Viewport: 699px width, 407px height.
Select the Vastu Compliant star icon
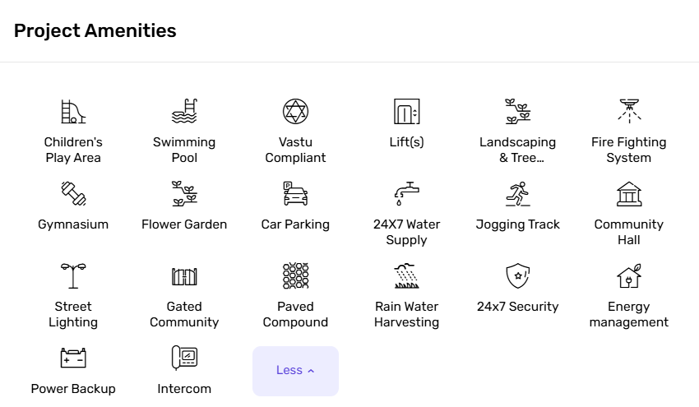[x=295, y=112]
